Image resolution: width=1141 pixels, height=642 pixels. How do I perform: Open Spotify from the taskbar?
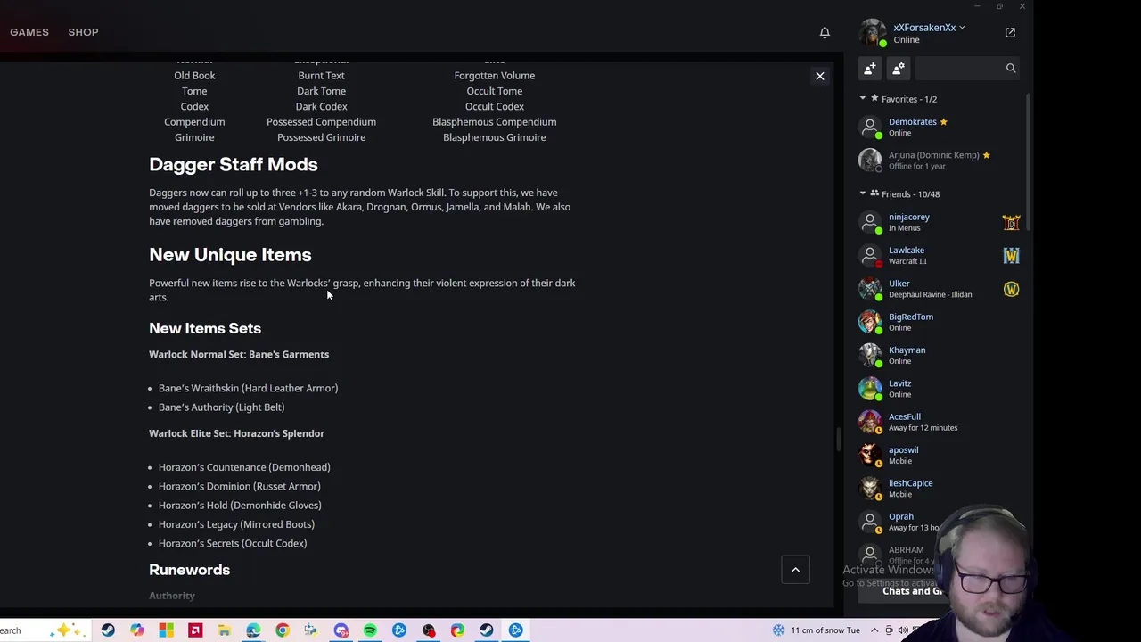pyautogui.click(x=370, y=630)
